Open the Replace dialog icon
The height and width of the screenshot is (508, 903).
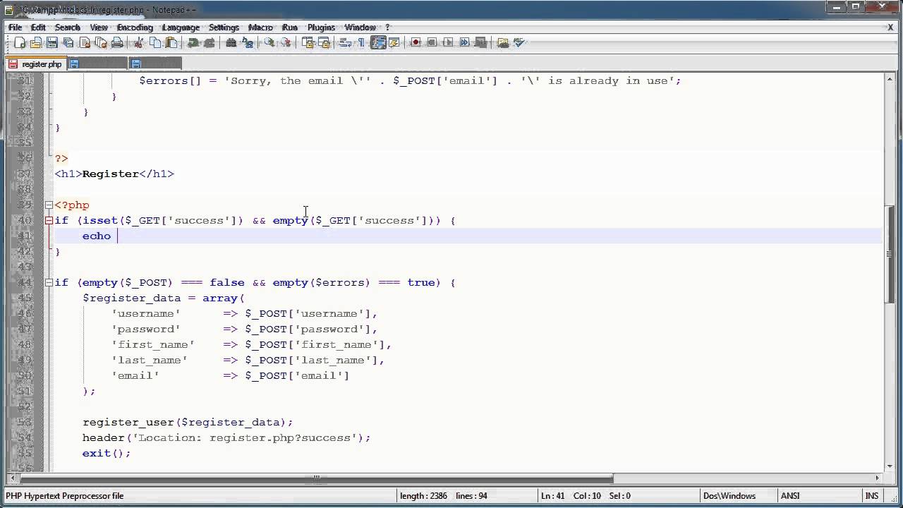point(247,43)
